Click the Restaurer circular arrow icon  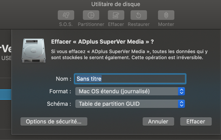139,15
